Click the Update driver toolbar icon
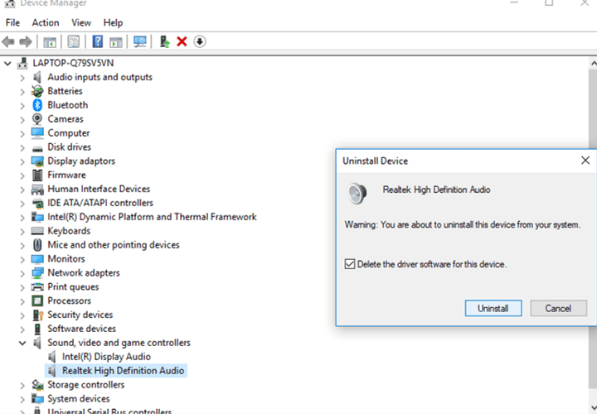597x414 pixels. pyautogui.click(x=164, y=41)
